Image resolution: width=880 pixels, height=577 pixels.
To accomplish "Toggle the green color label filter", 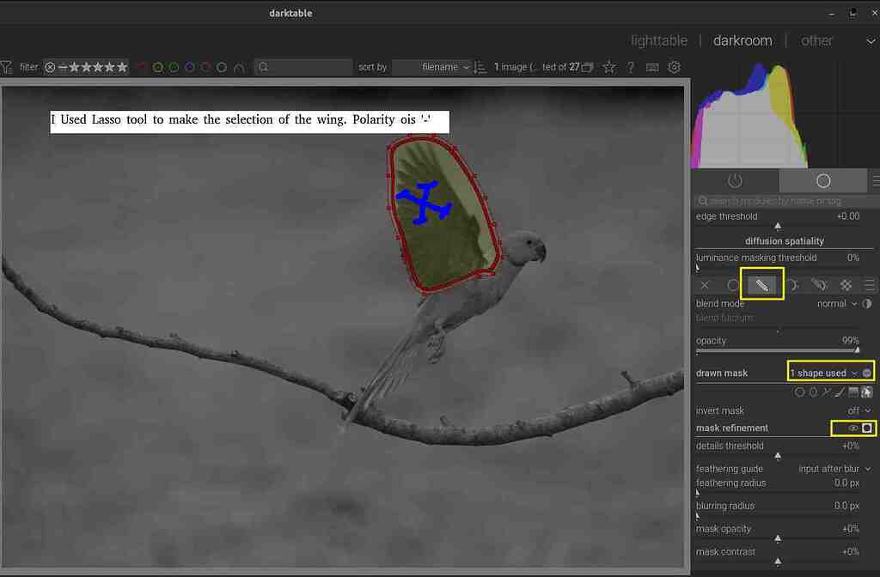I will click(x=173, y=67).
